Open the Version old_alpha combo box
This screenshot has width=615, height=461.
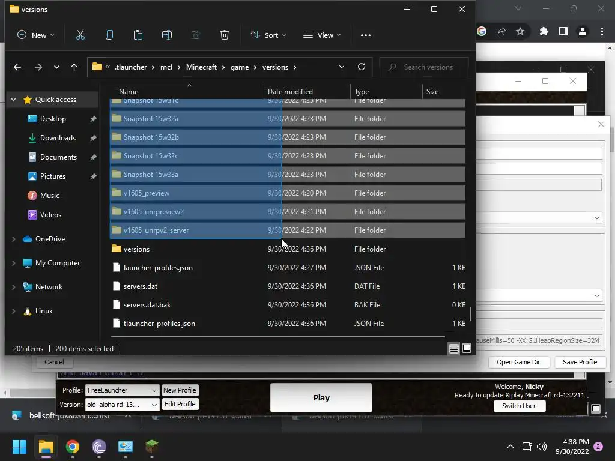[122, 405]
